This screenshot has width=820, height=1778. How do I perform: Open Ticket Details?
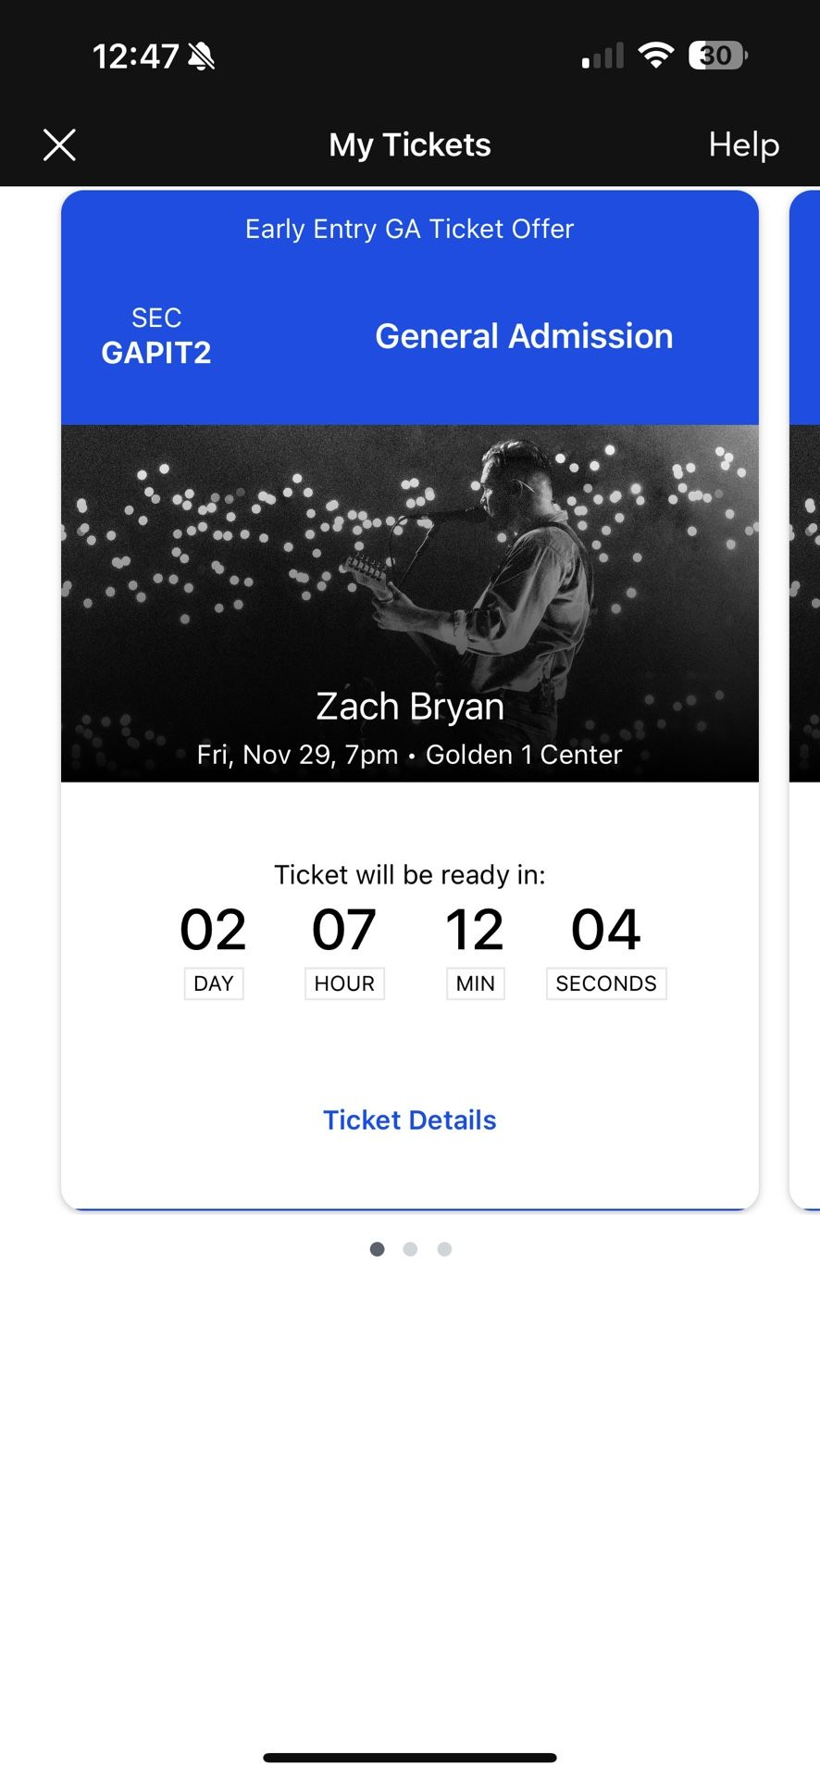(x=409, y=1119)
